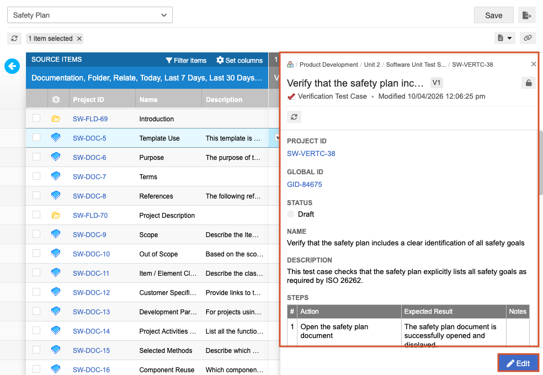Close the item detail panel
The width and height of the screenshot is (543, 375).
point(533,64)
